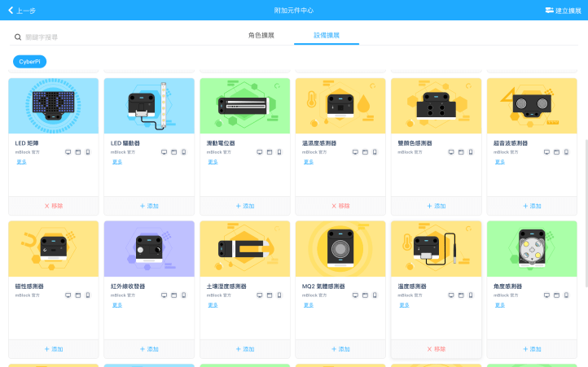Click the LED 矩陣 thumbnail image
Viewport: 588px width, 367px height.
pos(53,106)
